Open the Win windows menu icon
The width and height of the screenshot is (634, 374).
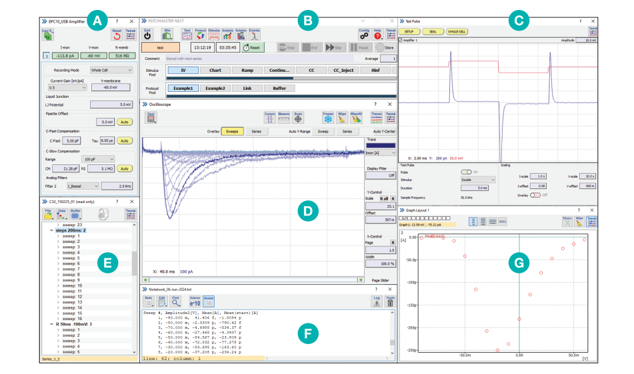click(167, 35)
